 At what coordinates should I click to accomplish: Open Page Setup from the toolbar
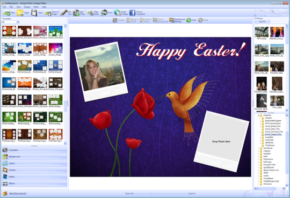93,13
